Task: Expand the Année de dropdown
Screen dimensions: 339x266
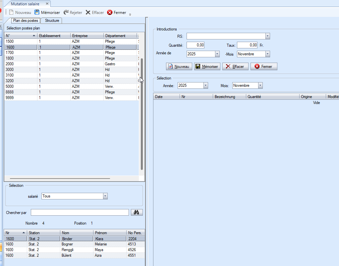Action: (217, 54)
